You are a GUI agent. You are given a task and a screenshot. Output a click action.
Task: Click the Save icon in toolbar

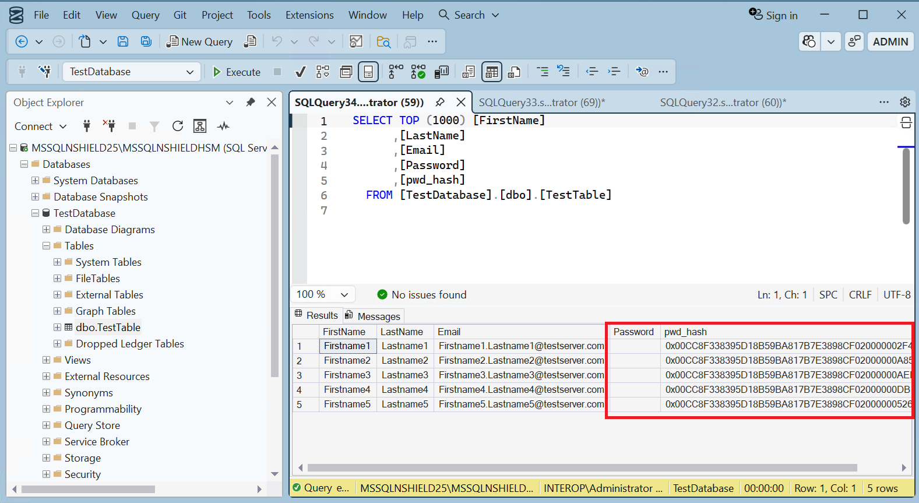click(x=123, y=41)
